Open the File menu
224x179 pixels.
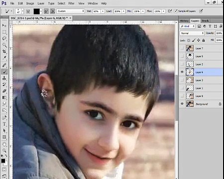click(12, 3)
